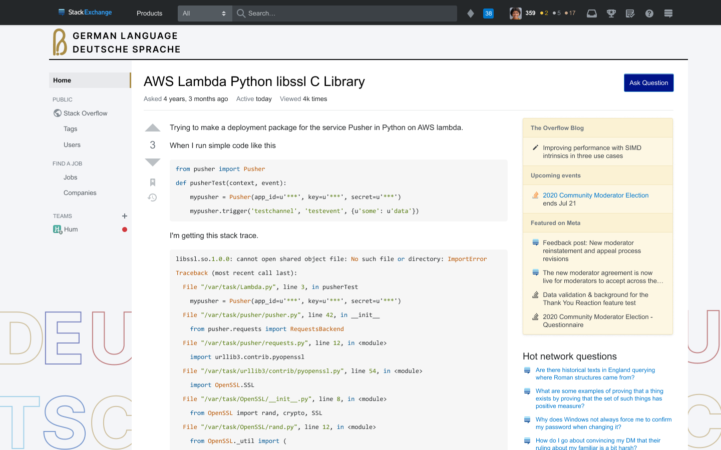
Task: Open the All search scope dropdown
Action: pyautogui.click(x=205, y=13)
